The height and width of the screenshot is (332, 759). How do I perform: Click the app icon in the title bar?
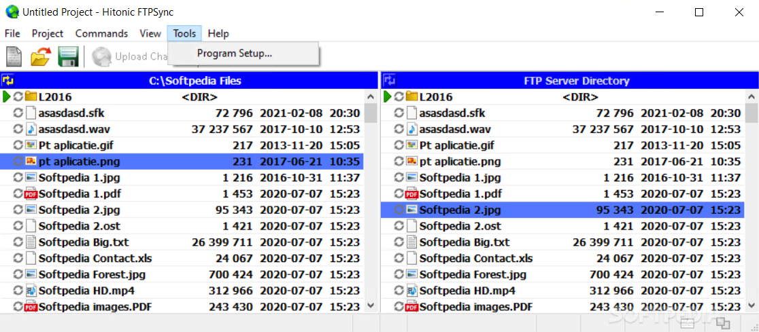[x=12, y=12]
